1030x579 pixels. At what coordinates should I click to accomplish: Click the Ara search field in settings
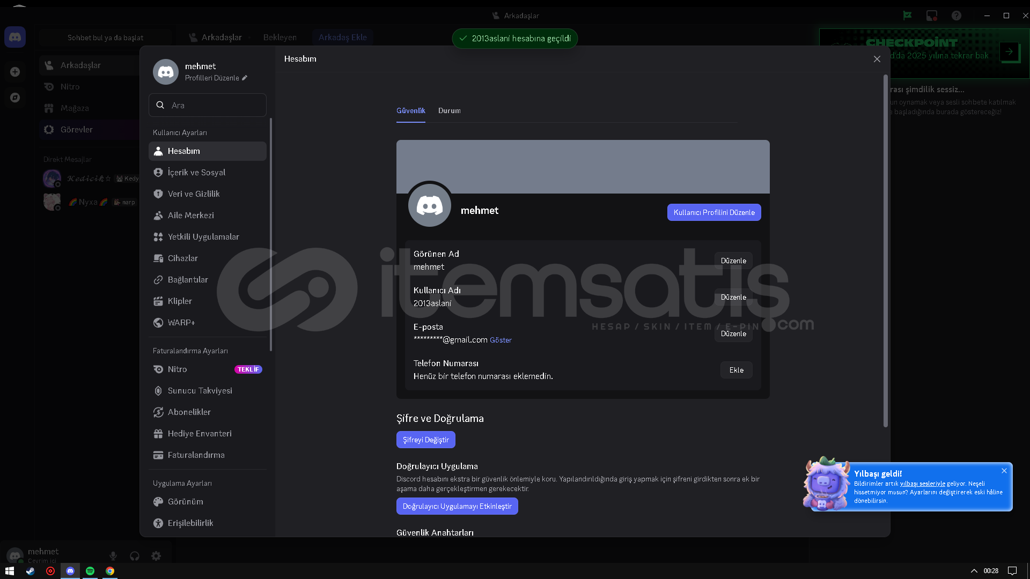(x=215, y=106)
